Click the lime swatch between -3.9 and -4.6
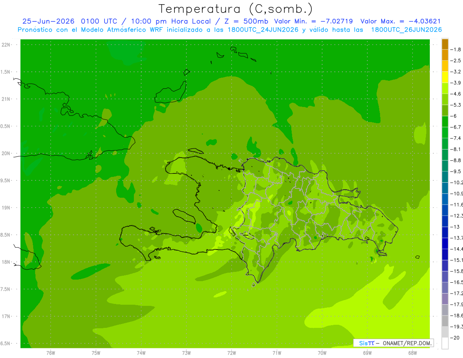Viewport: 463px width, 358px height. click(445, 88)
